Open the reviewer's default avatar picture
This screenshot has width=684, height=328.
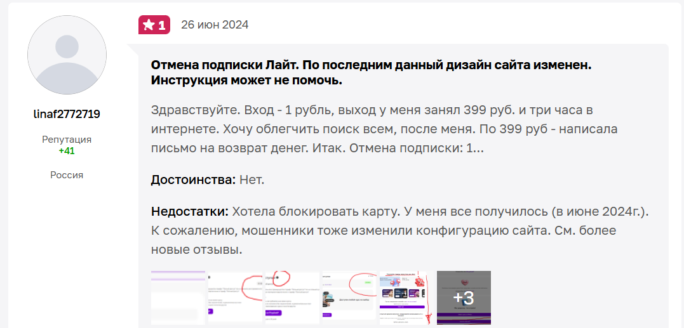coord(67,55)
